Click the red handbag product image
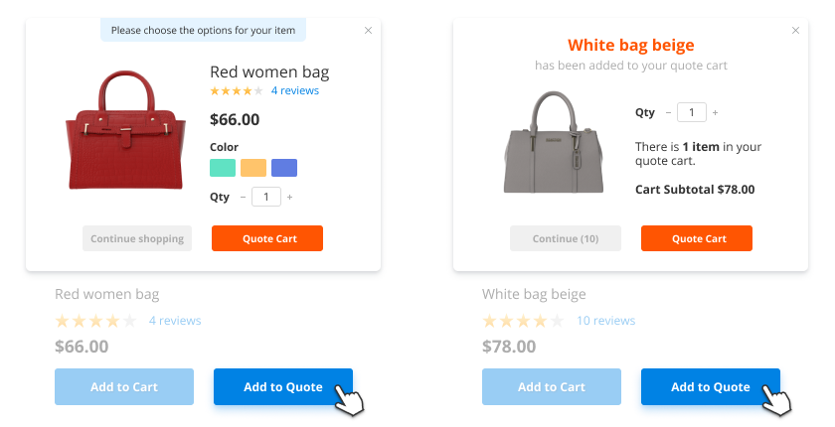This screenshot has height=427, width=835. tap(125, 131)
